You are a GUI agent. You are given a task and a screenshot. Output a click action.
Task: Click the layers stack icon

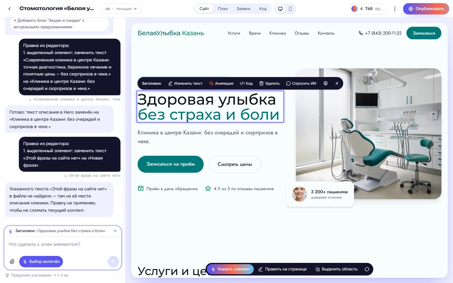click(326, 83)
